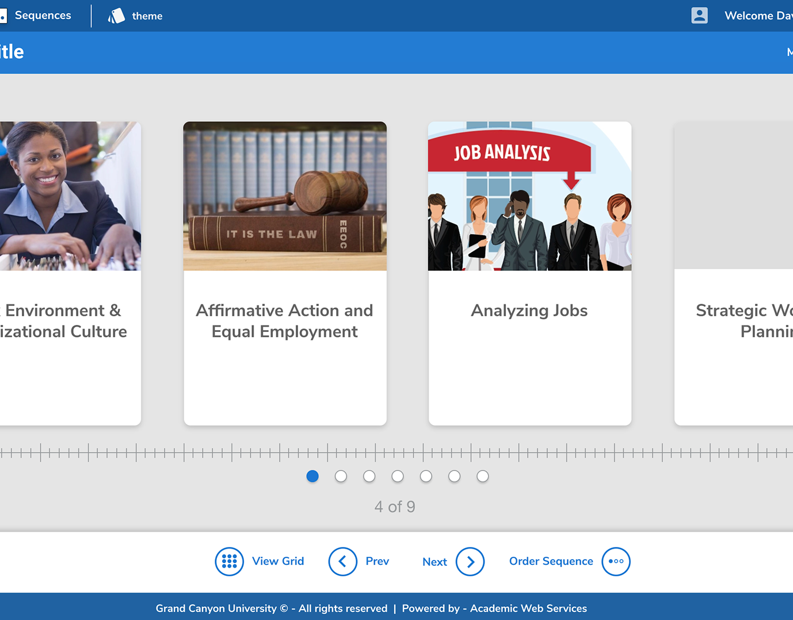Click the Next label

click(434, 561)
